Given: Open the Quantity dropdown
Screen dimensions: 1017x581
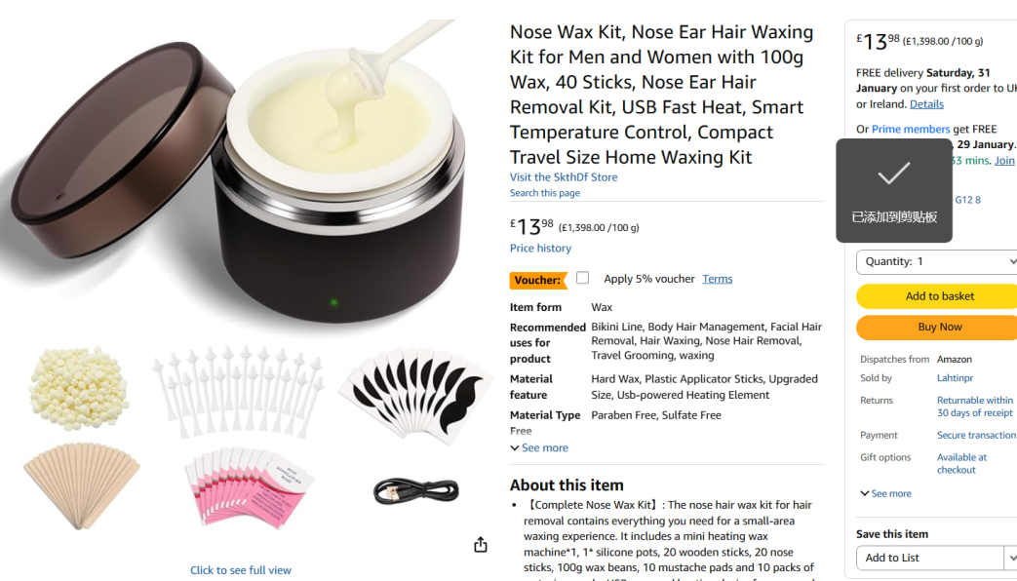Looking at the screenshot, I should (937, 262).
